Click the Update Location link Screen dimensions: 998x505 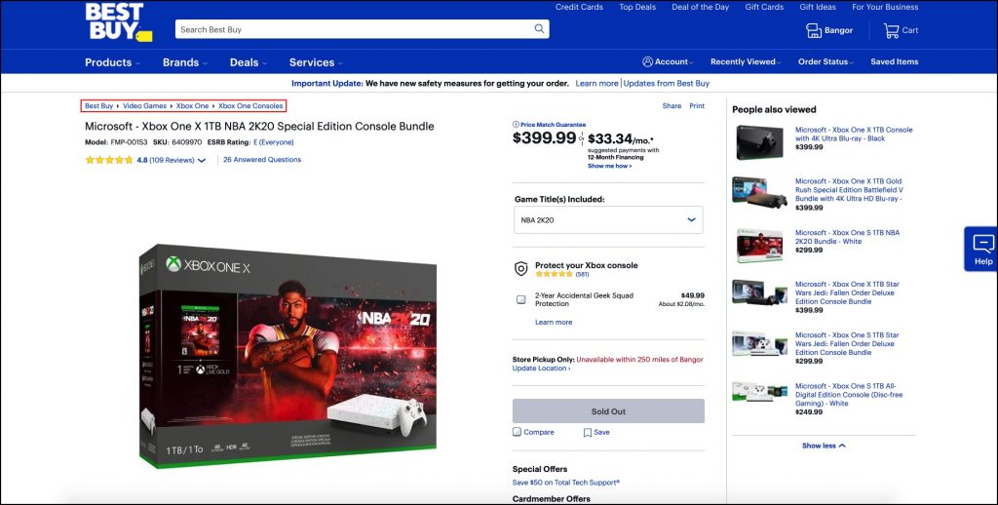pos(541,369)
